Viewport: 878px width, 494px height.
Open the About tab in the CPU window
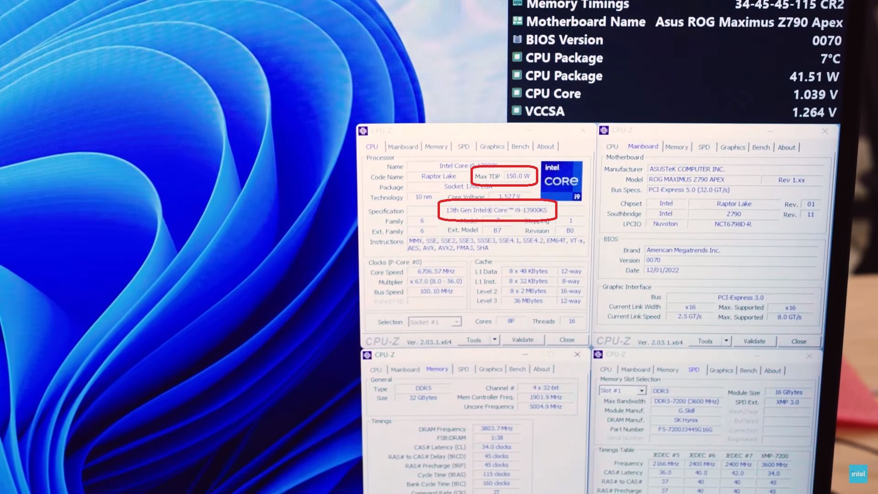[x=545, y=146]
